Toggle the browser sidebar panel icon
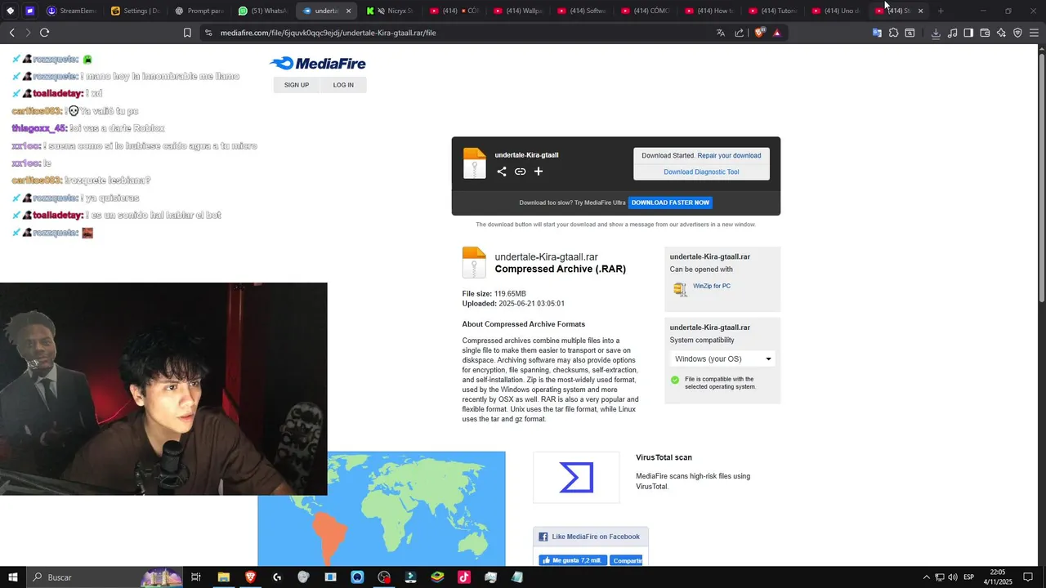This screenshot has height=588, width=1046. [x=968, y=33]
